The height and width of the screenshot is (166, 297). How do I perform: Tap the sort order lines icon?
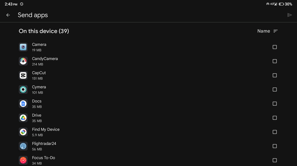click(x=276, y=31)
